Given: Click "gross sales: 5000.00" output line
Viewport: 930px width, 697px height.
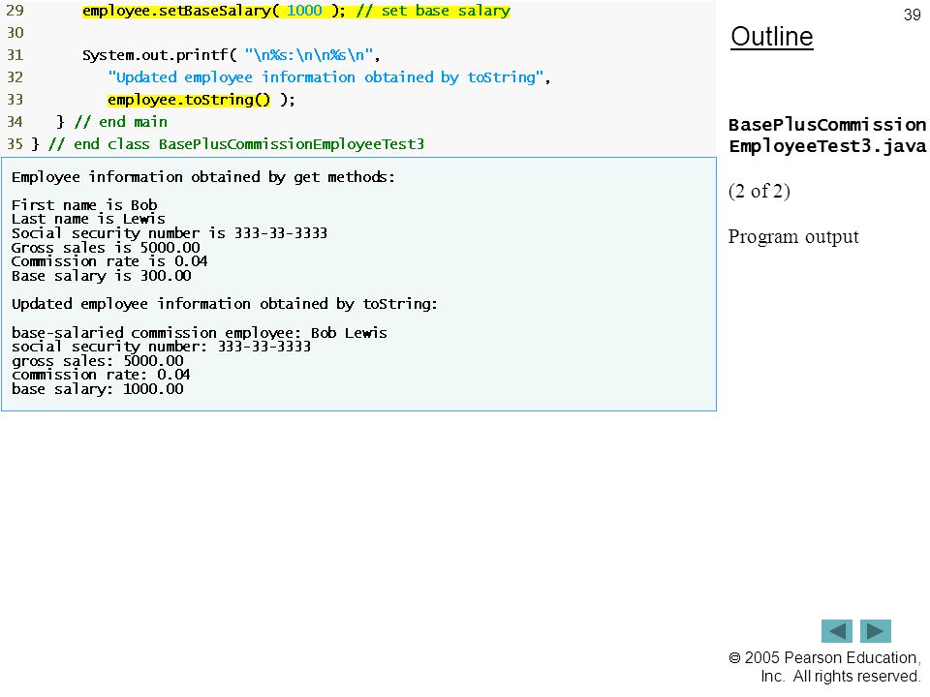Looking at the screenshot, I should (x=97, y=361).
